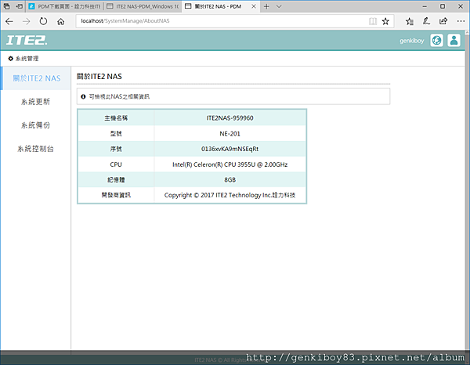Viewport: 470px width, 365px height.
Task: Click the 系統管理 gear icon
Action: pos(10,59)
